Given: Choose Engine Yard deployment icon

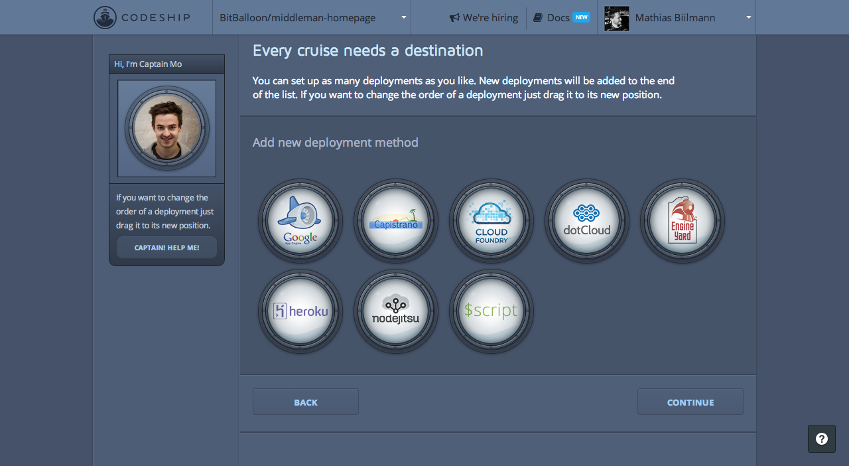Looking at the screenshot, I should [x=683, y=221].
